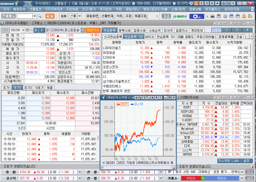Click the 전체메뉴 button
Screen dimensions: 256x182
8,16
